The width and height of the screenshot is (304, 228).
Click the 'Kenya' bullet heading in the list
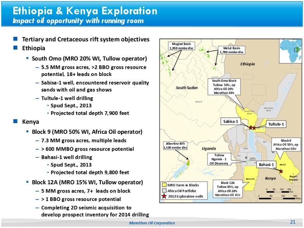coord(30,122)
